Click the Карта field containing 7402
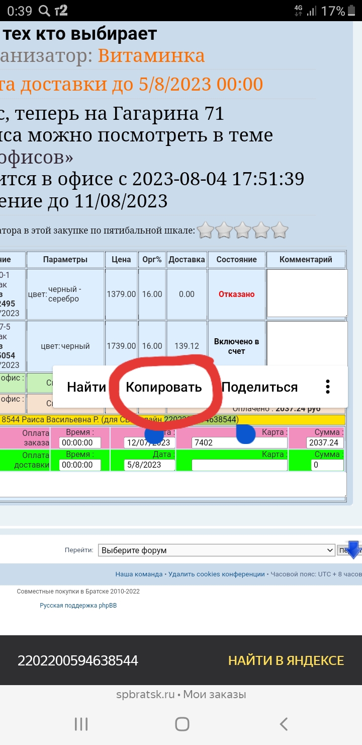The image size is (362, 745). pyautogui.click(x=239, y=442)
